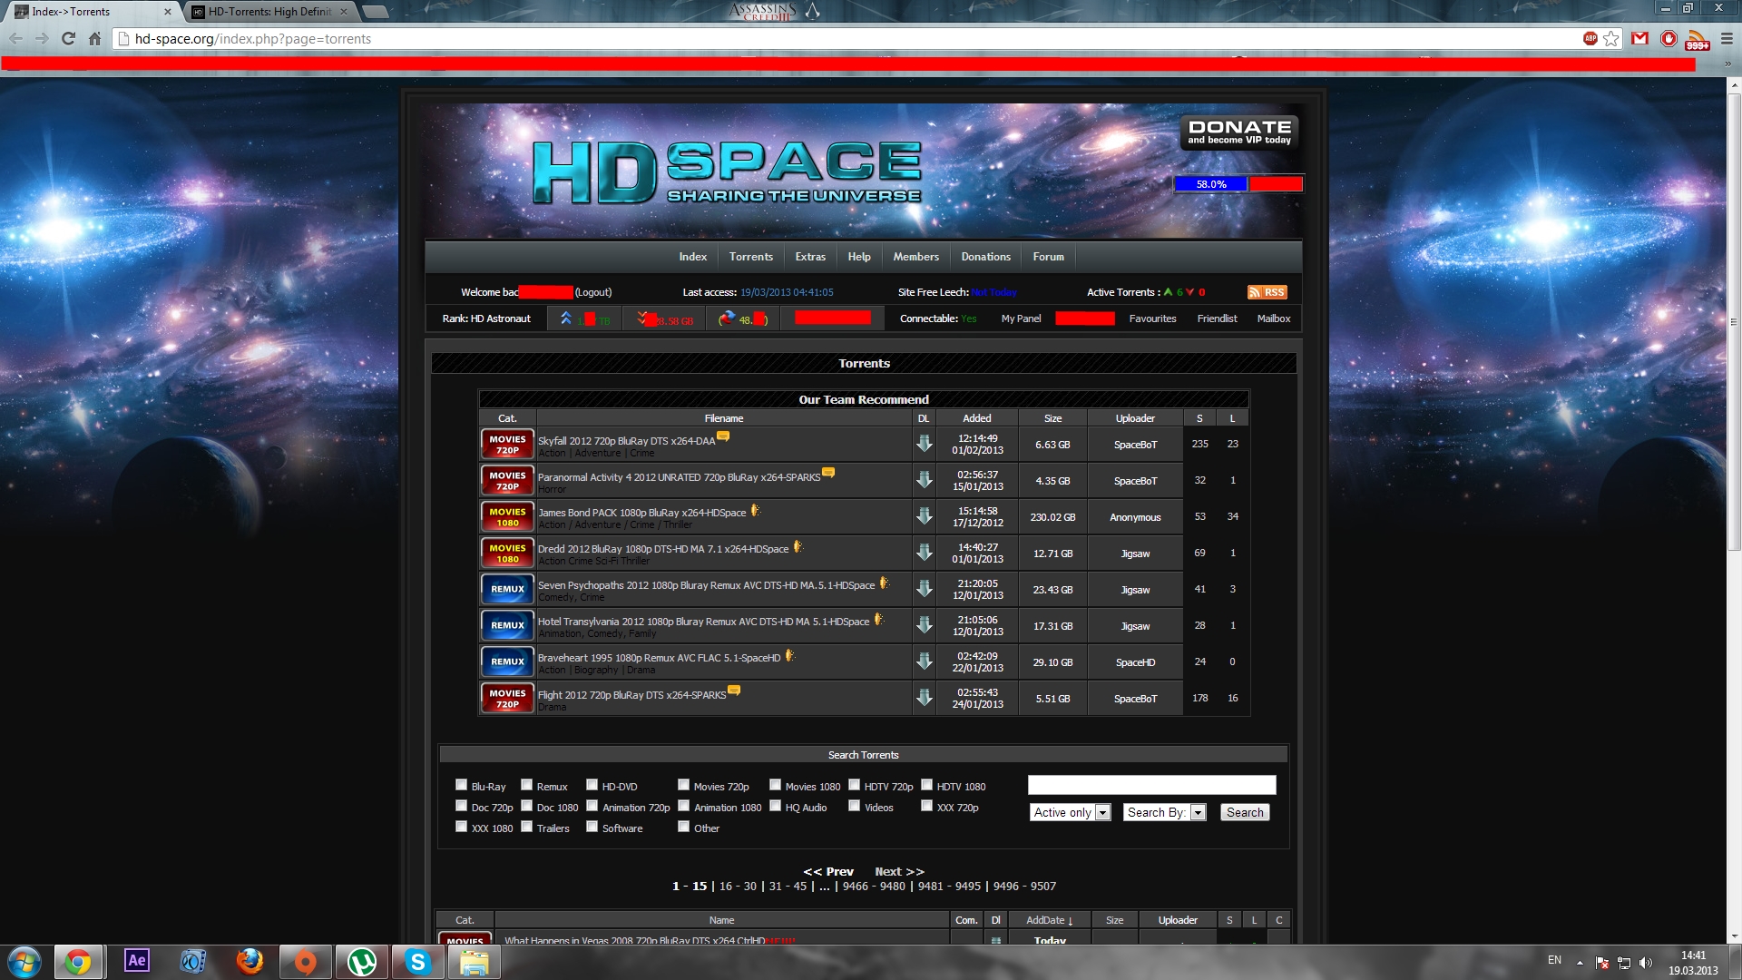Open uTorrent from the taskbar

(361, 962)
